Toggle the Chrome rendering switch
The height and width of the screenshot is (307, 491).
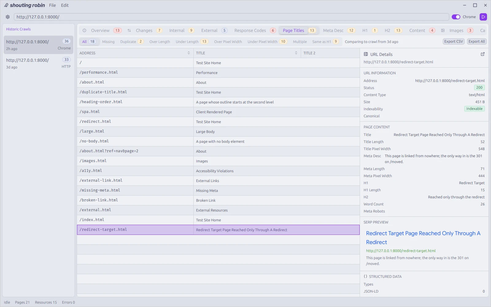[456, 17]
